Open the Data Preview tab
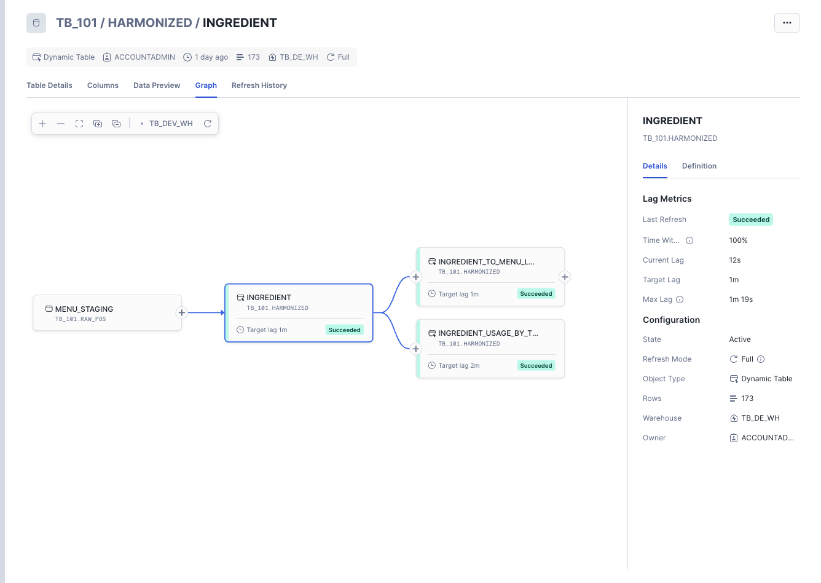The image size is (821, 583). [x=157, y=85]
